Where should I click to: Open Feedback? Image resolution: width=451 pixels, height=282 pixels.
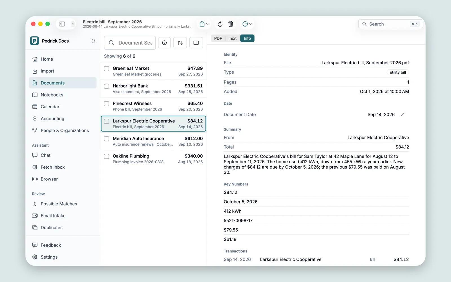coord(63,245)
